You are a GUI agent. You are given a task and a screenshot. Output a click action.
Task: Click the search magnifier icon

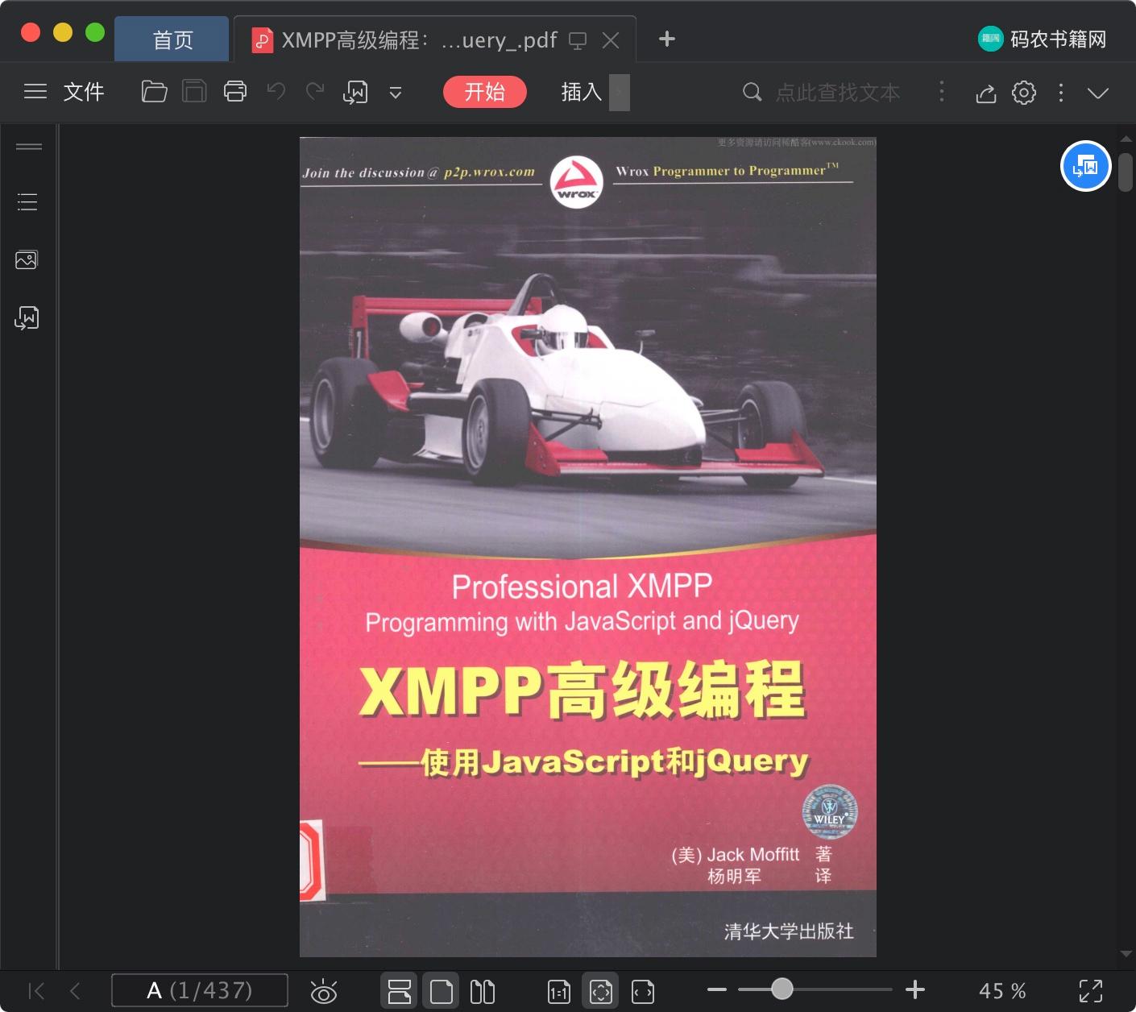[x=752, y=92]
